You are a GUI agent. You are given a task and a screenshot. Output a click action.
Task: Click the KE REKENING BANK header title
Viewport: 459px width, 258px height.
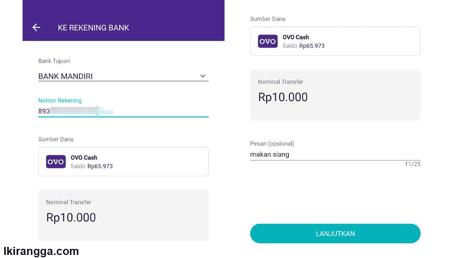click(x=93, y=28)
